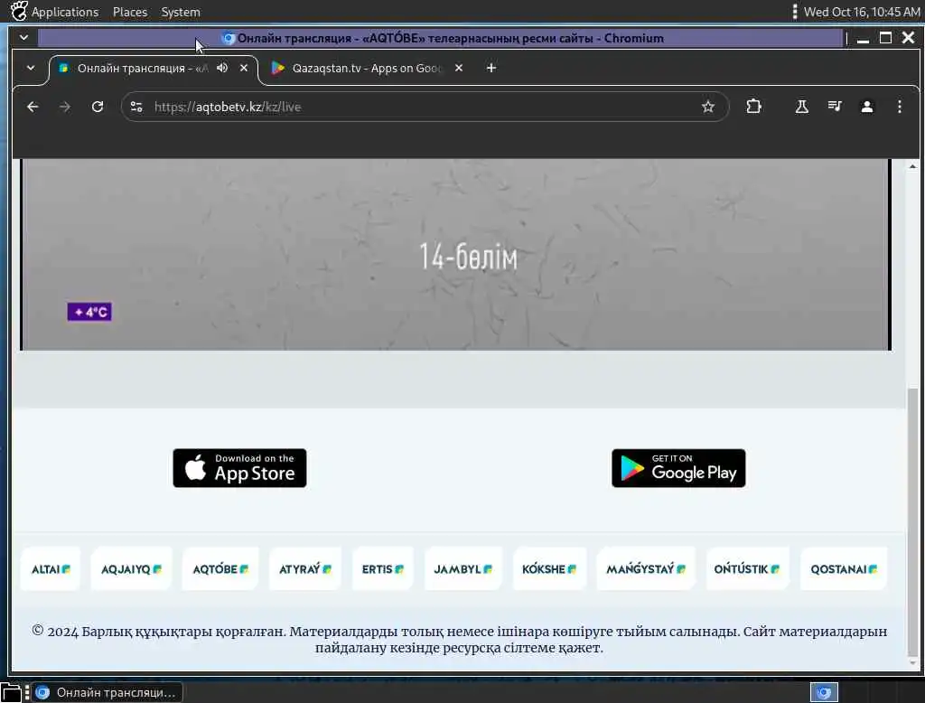Viewport: 925px width, 703px height.
Task: Open the KÓKSHE channel link
Action: point(549,569)
